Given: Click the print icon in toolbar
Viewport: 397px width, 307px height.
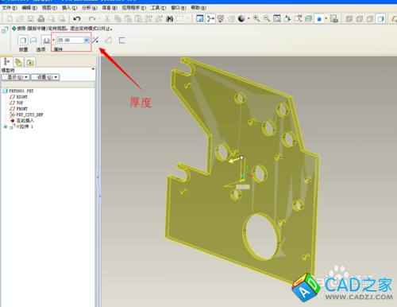Looking at the screenshot, I should coord(40,18).
